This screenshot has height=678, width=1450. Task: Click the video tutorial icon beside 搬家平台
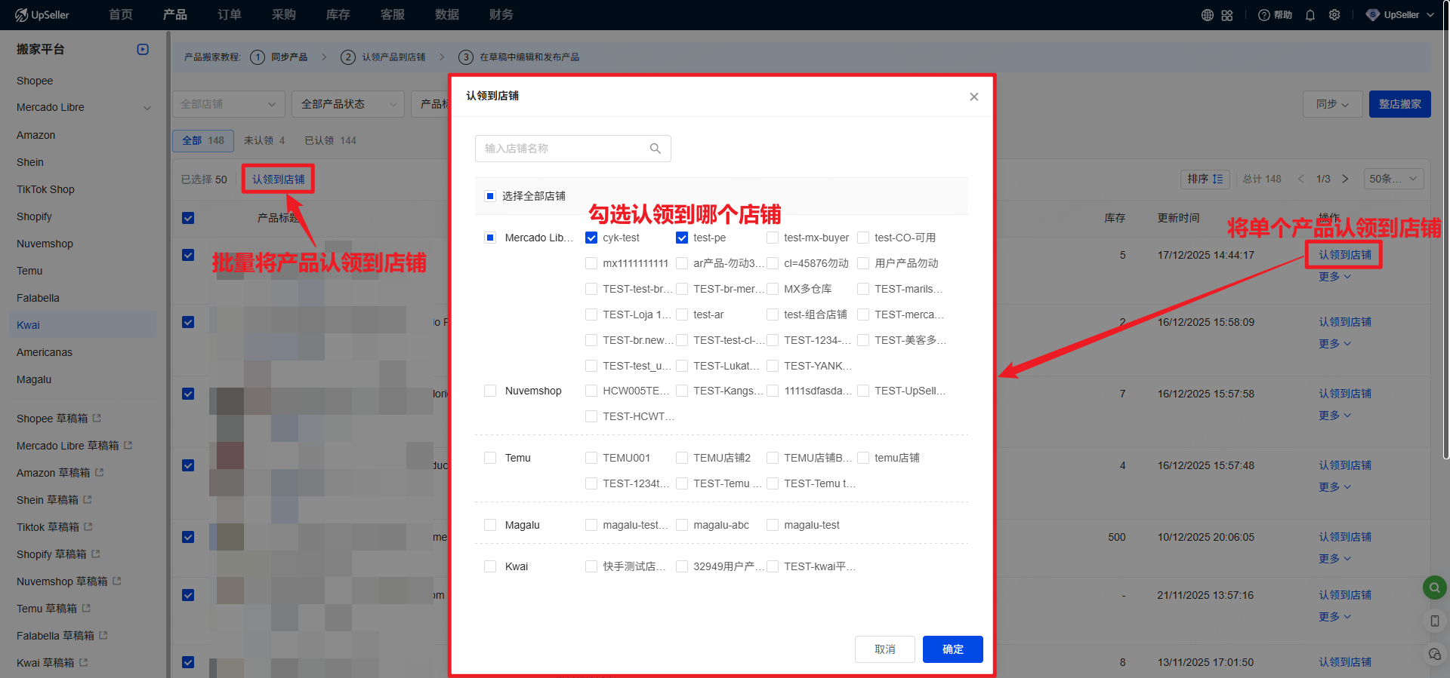pyautogui.click(x=143, y=50)
